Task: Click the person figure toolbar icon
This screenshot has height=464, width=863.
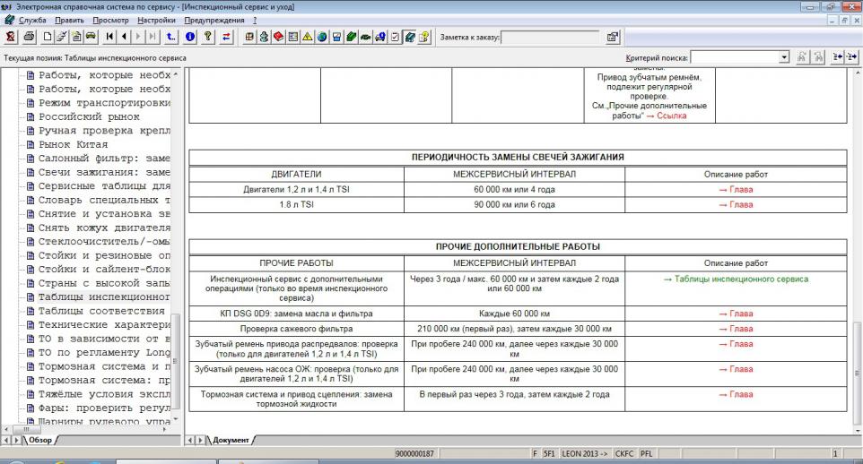Action: click(264, 37)
